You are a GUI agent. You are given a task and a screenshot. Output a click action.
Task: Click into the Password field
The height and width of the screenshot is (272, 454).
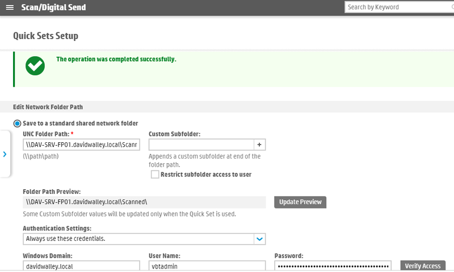click(333, 266)
